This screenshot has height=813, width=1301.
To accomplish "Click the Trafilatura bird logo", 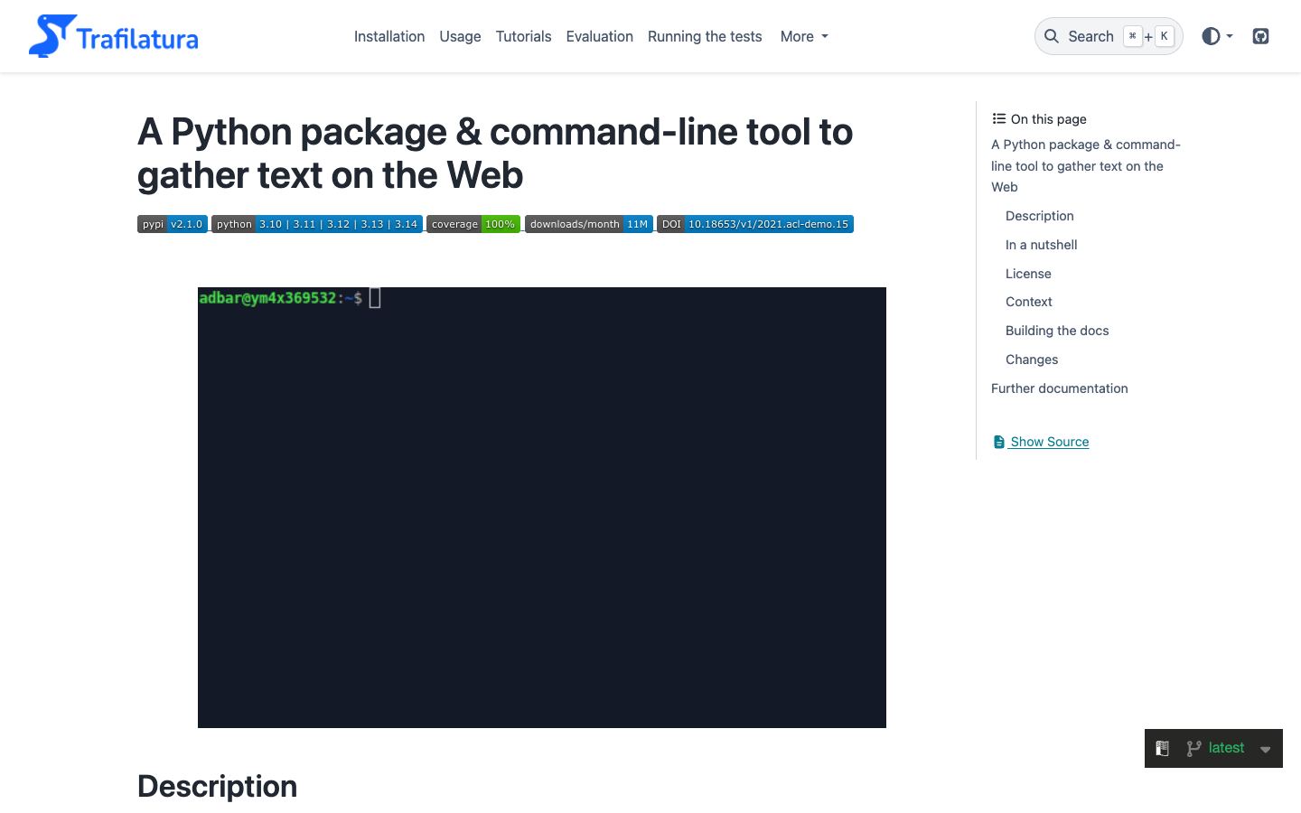I will 51,36.
